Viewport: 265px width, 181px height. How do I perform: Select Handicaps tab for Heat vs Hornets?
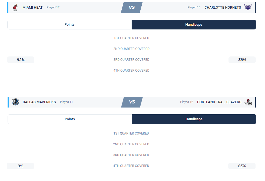coord(194,25)
